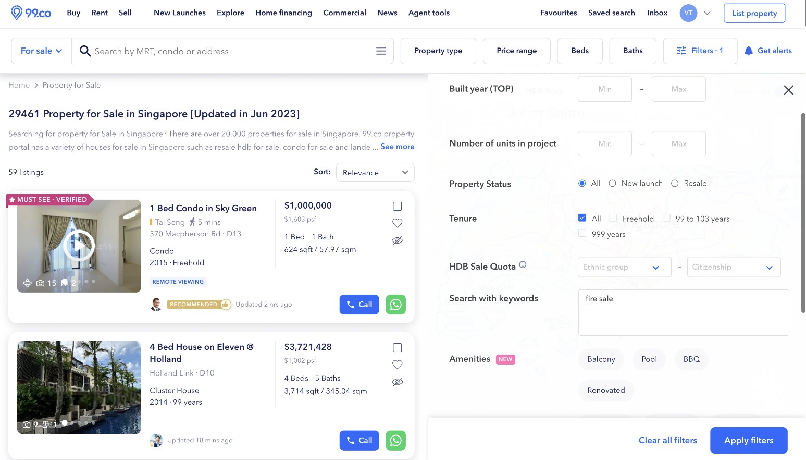Click the Apply filters button
806x460 pixels.
pyautogui.click(x=748, y=441)
